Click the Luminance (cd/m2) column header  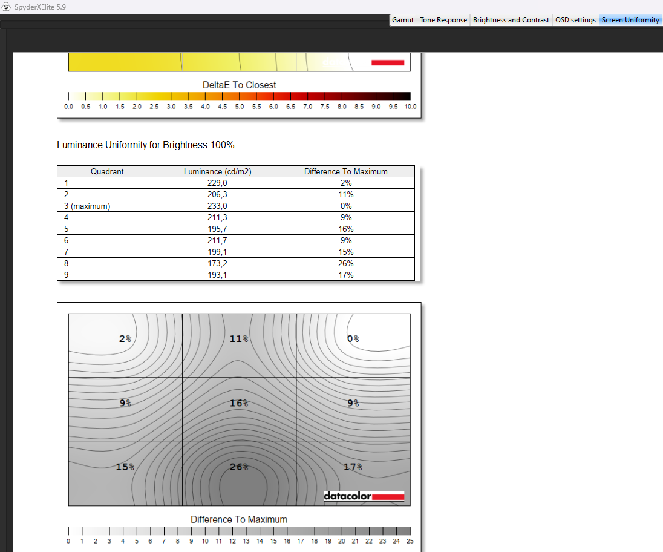[x=217, y=171]
